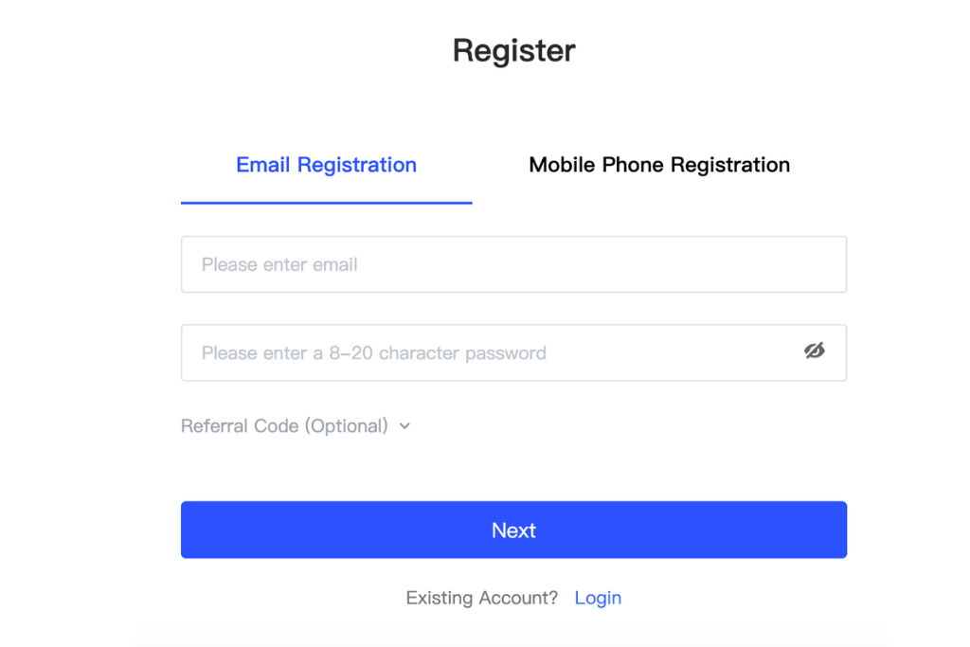This screenshot has height=647, width=970.
Task: Select the Email Registration tab
Action: pyautogui.click(x=326, y=165)
